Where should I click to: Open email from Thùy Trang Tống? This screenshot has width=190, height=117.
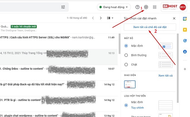(x=59, y=57)
